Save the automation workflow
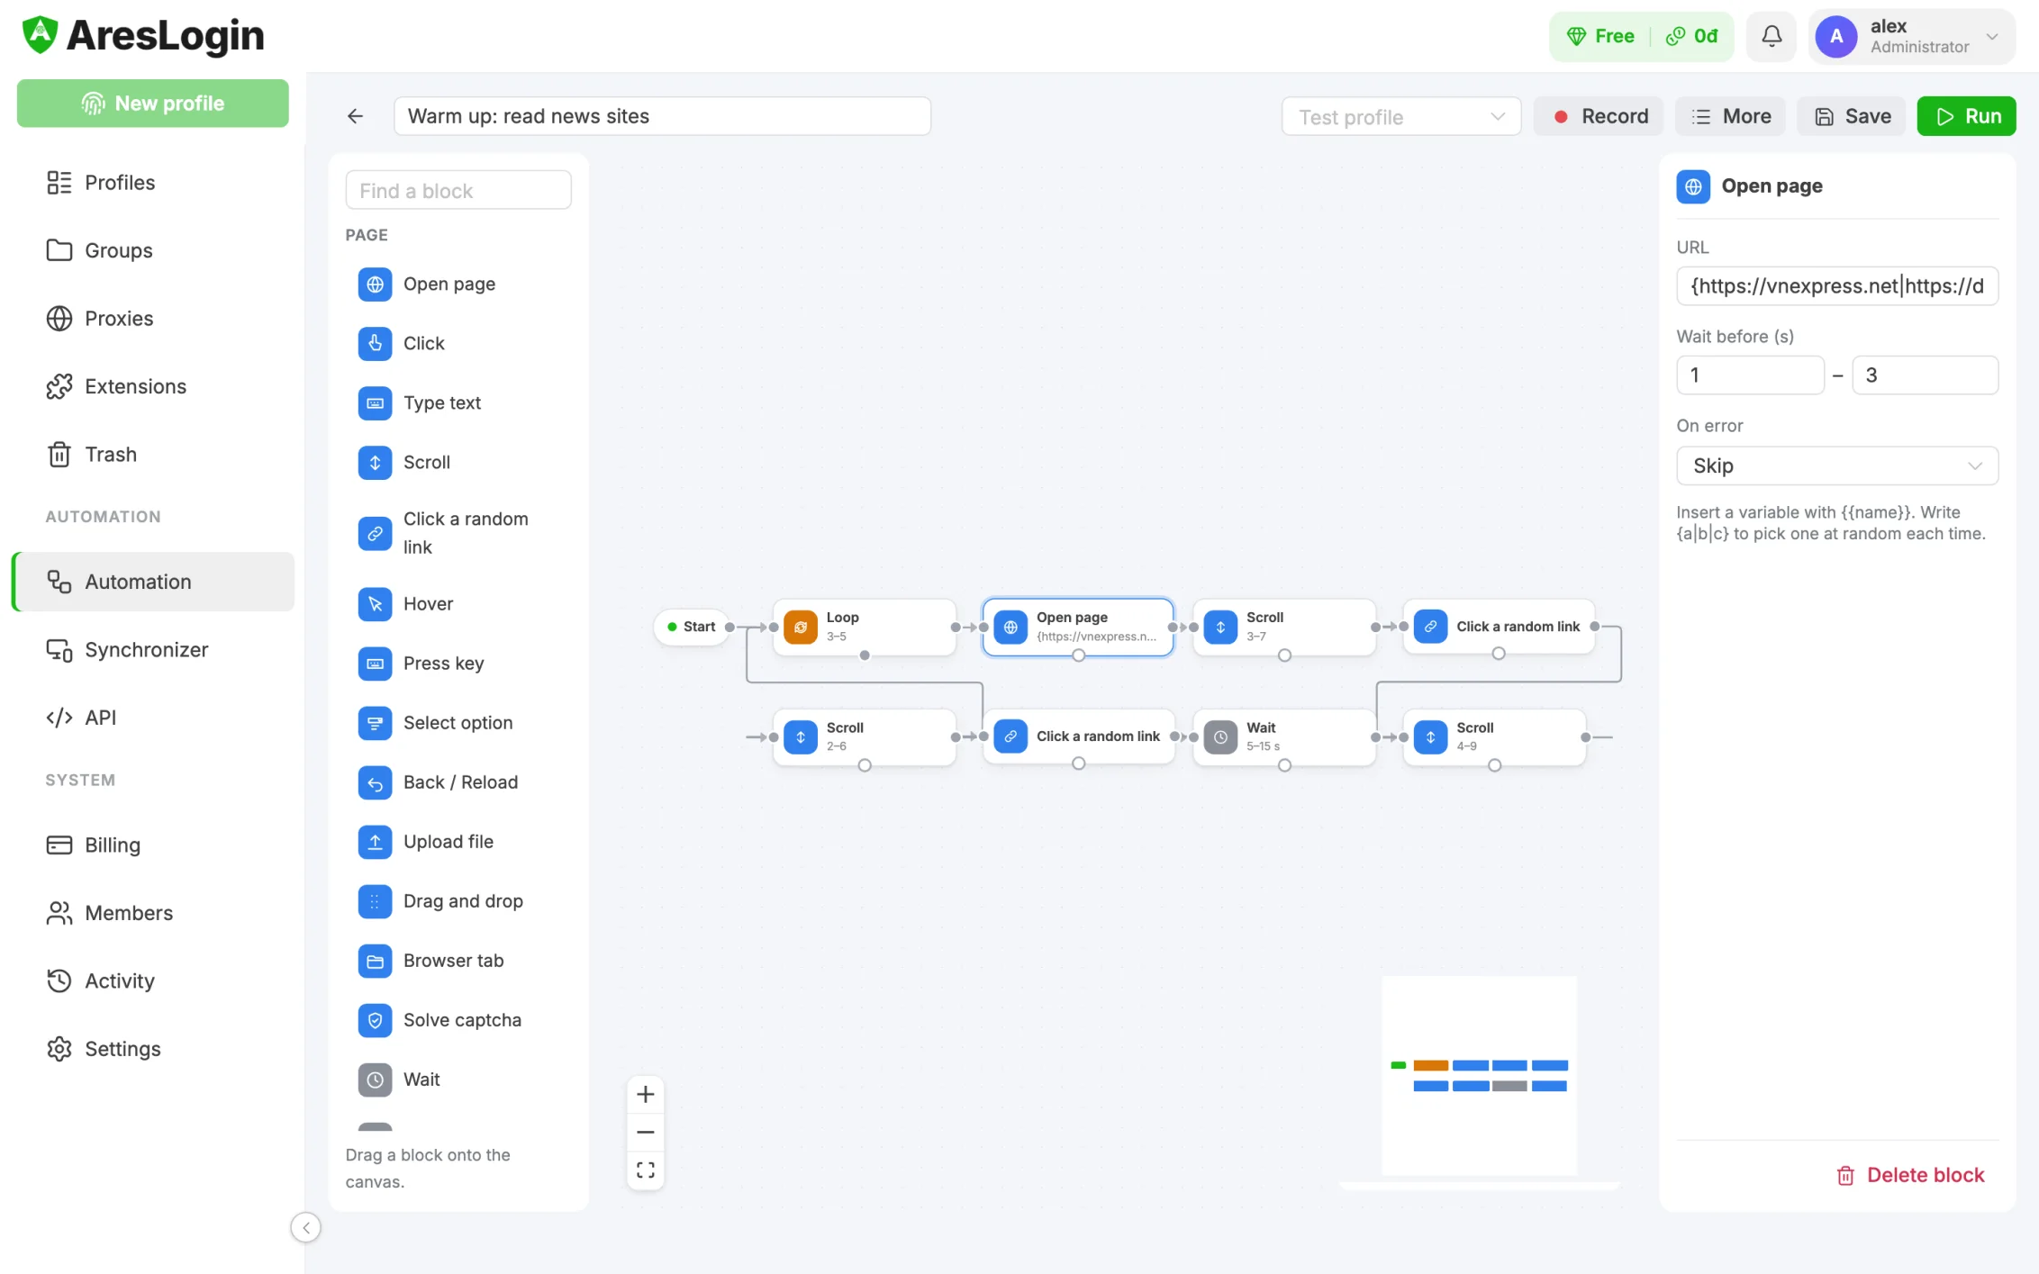 coord(1852,117)
